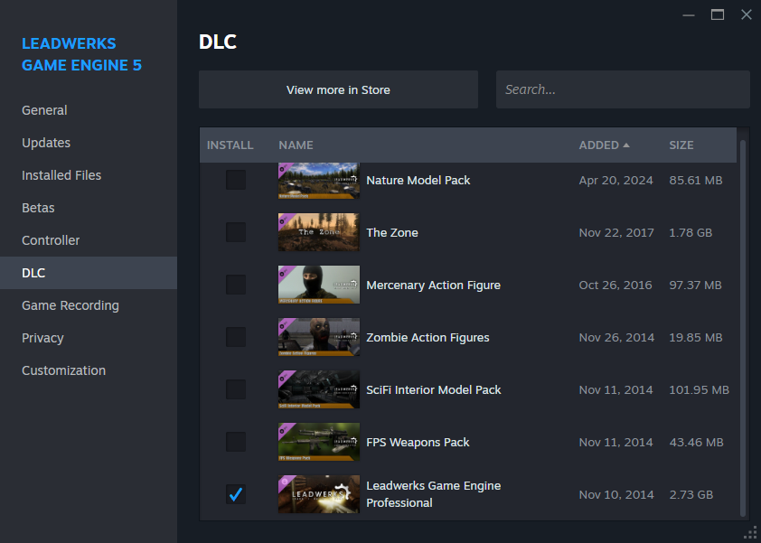Click the Leadwerks Game Engine Professional thumbnail
The image size is (761, 543).
[x=318, y=494]
